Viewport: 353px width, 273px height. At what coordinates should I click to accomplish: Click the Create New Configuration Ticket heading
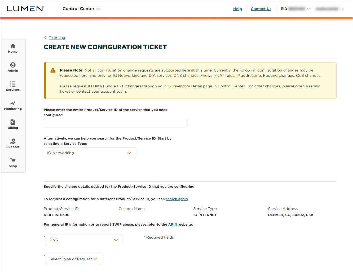[x=105, y=47]
